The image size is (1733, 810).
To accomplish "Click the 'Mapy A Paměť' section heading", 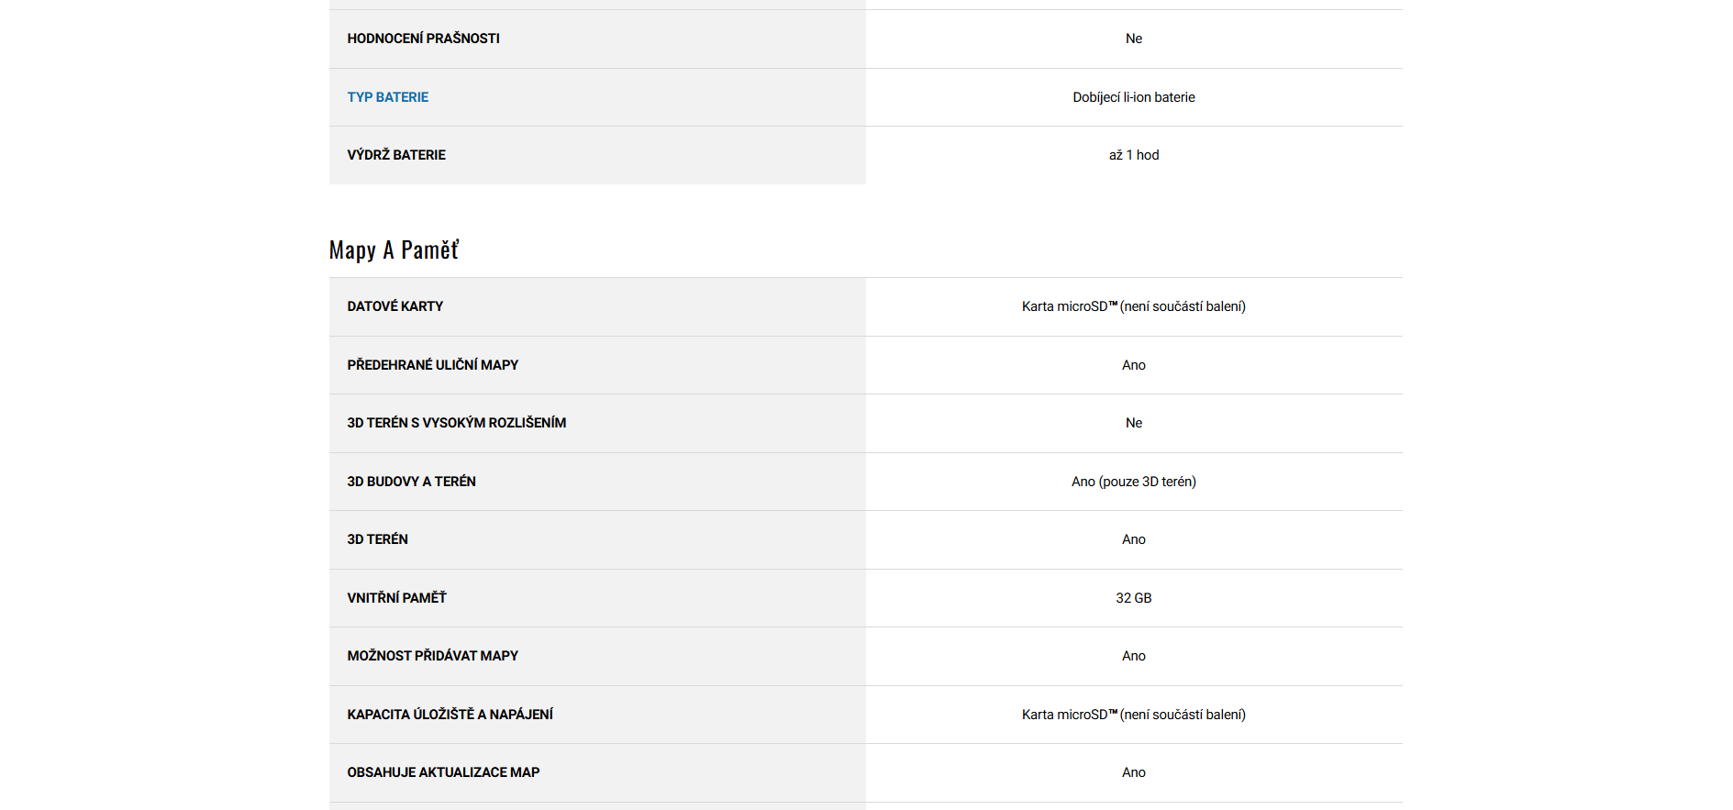I will [394, 250].
